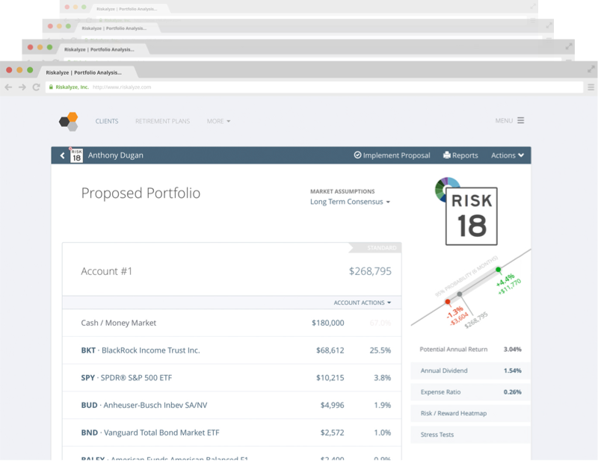Click the fullscreen arrows in front window
Viewport: 598px width, 461px height.
(x=591, y=69)
